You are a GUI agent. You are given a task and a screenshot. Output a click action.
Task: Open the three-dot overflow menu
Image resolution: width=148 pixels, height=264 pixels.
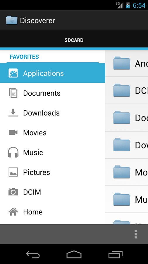click(136, 234)
